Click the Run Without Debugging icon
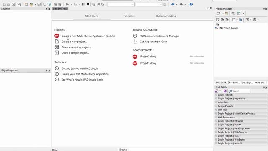Viewport: 268px width, 151px height. (75, 4)
